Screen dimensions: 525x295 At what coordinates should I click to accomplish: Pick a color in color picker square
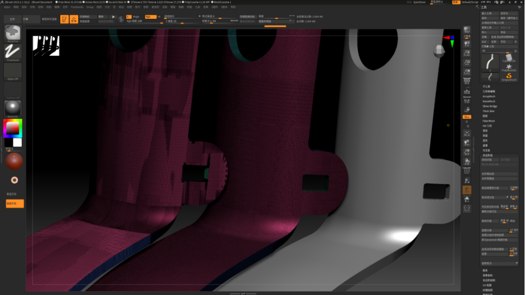tap(13, 128)
